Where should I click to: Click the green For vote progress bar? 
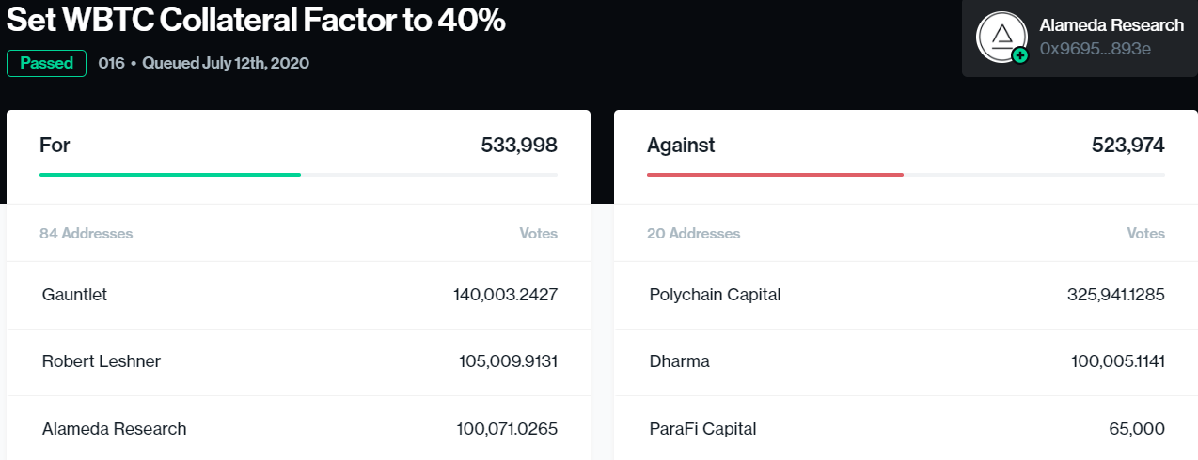coord(170,175)
